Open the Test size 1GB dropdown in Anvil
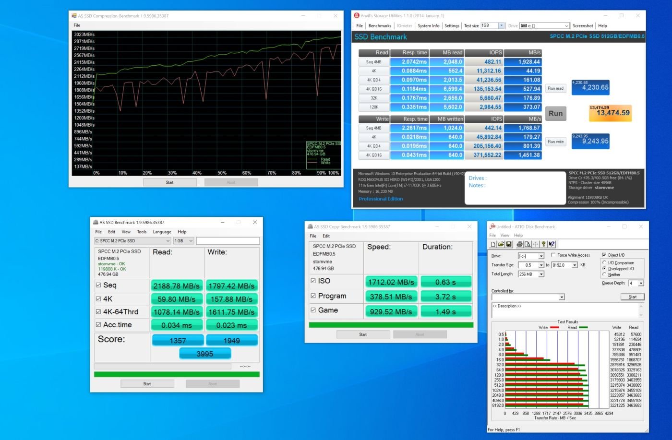The image size is (672, 440). 501,25
